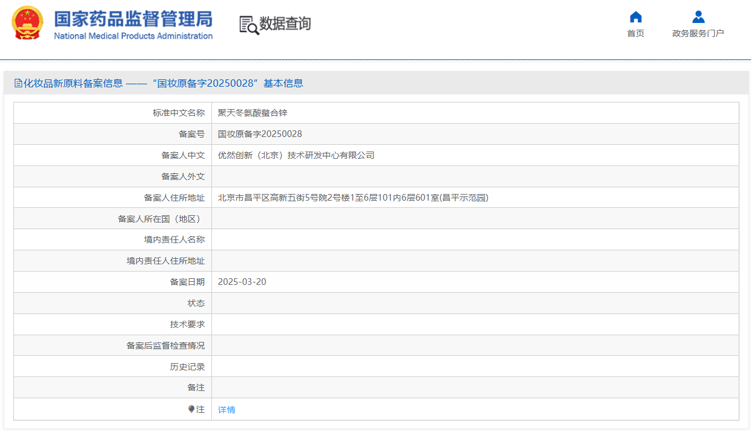Click the filing date 2025-03-20

point(242,282)
